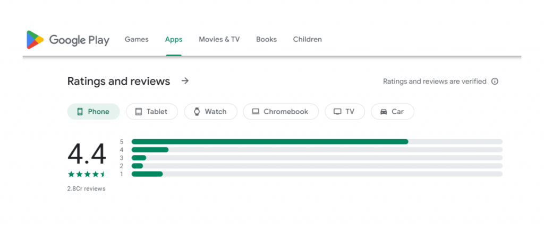Click the verified reviews info icon
The image size is (544, 226).
click(495, 82)
